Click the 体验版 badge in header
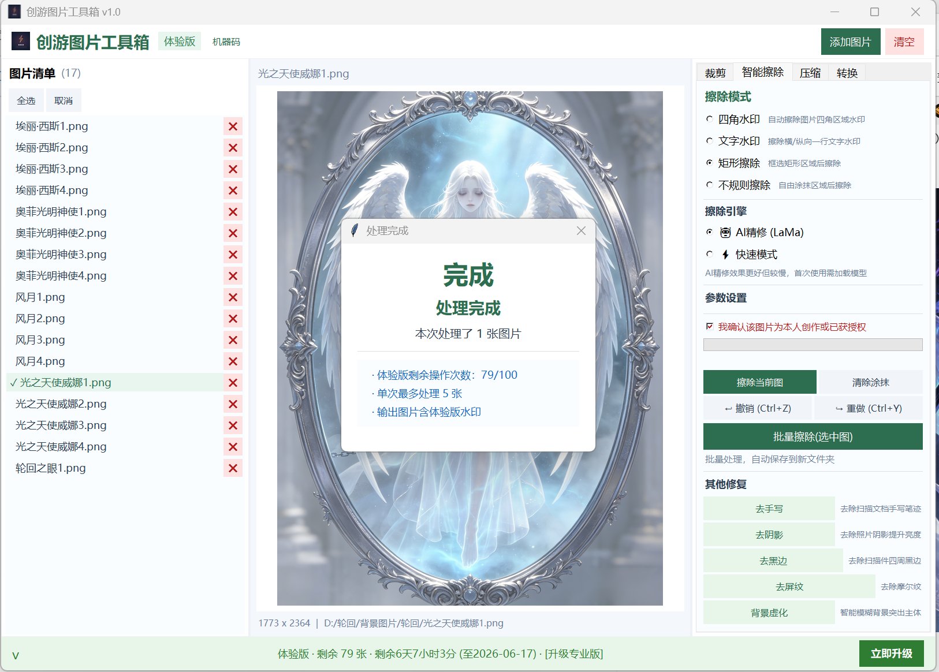The height and width of the screenshot is (672, 939). 180,42
